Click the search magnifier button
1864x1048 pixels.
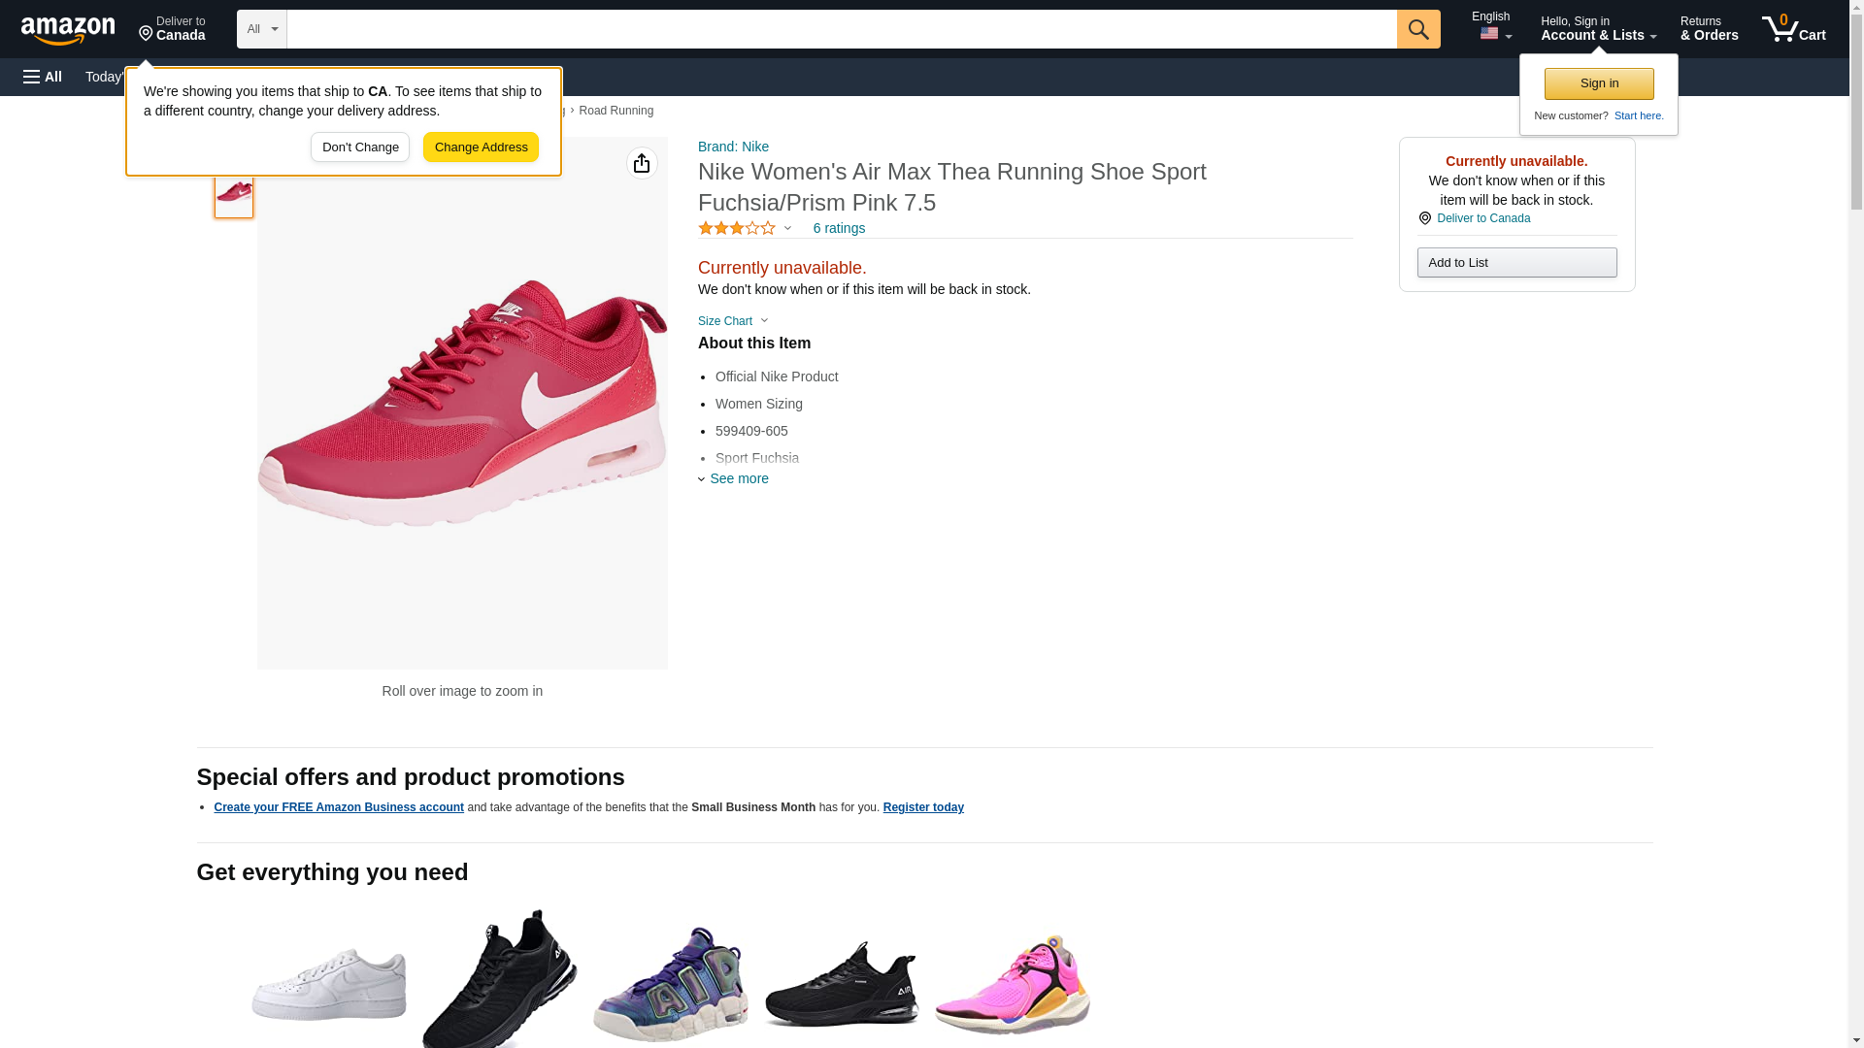[1417, 29]
